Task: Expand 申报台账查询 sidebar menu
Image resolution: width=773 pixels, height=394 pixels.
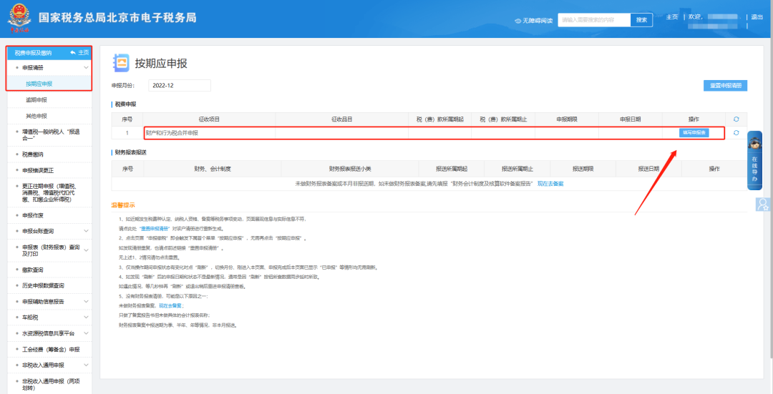Action: click(x=86, y=231)
